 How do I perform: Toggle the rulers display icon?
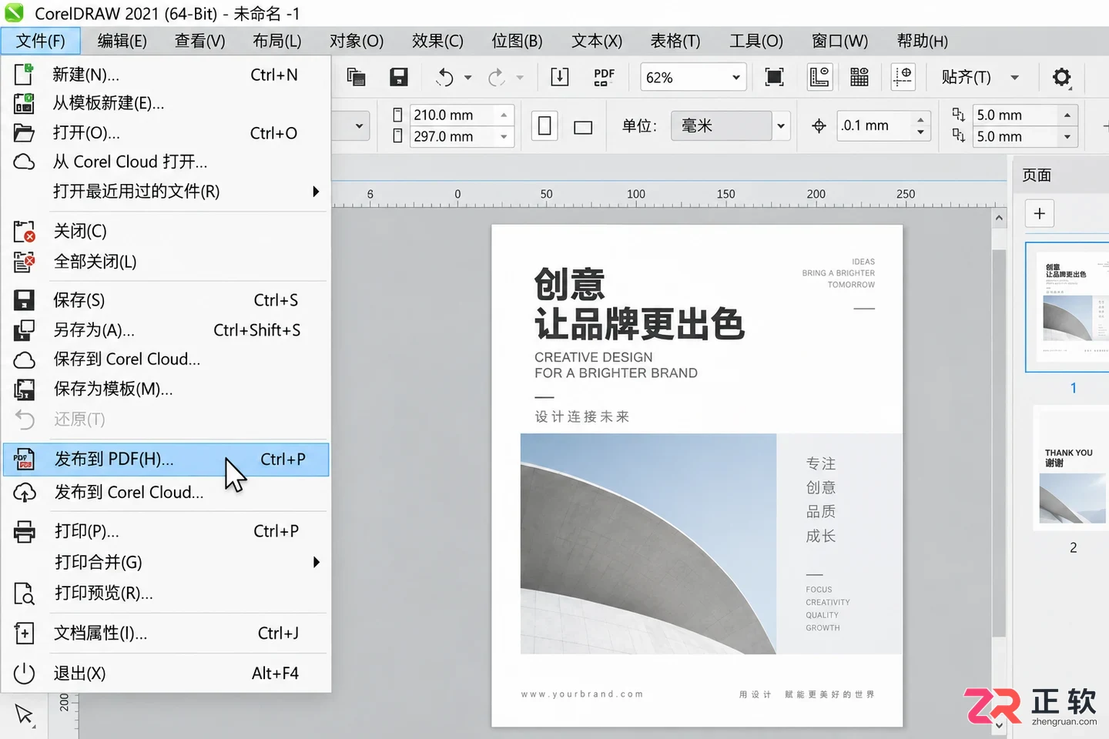tap(819, 77)
